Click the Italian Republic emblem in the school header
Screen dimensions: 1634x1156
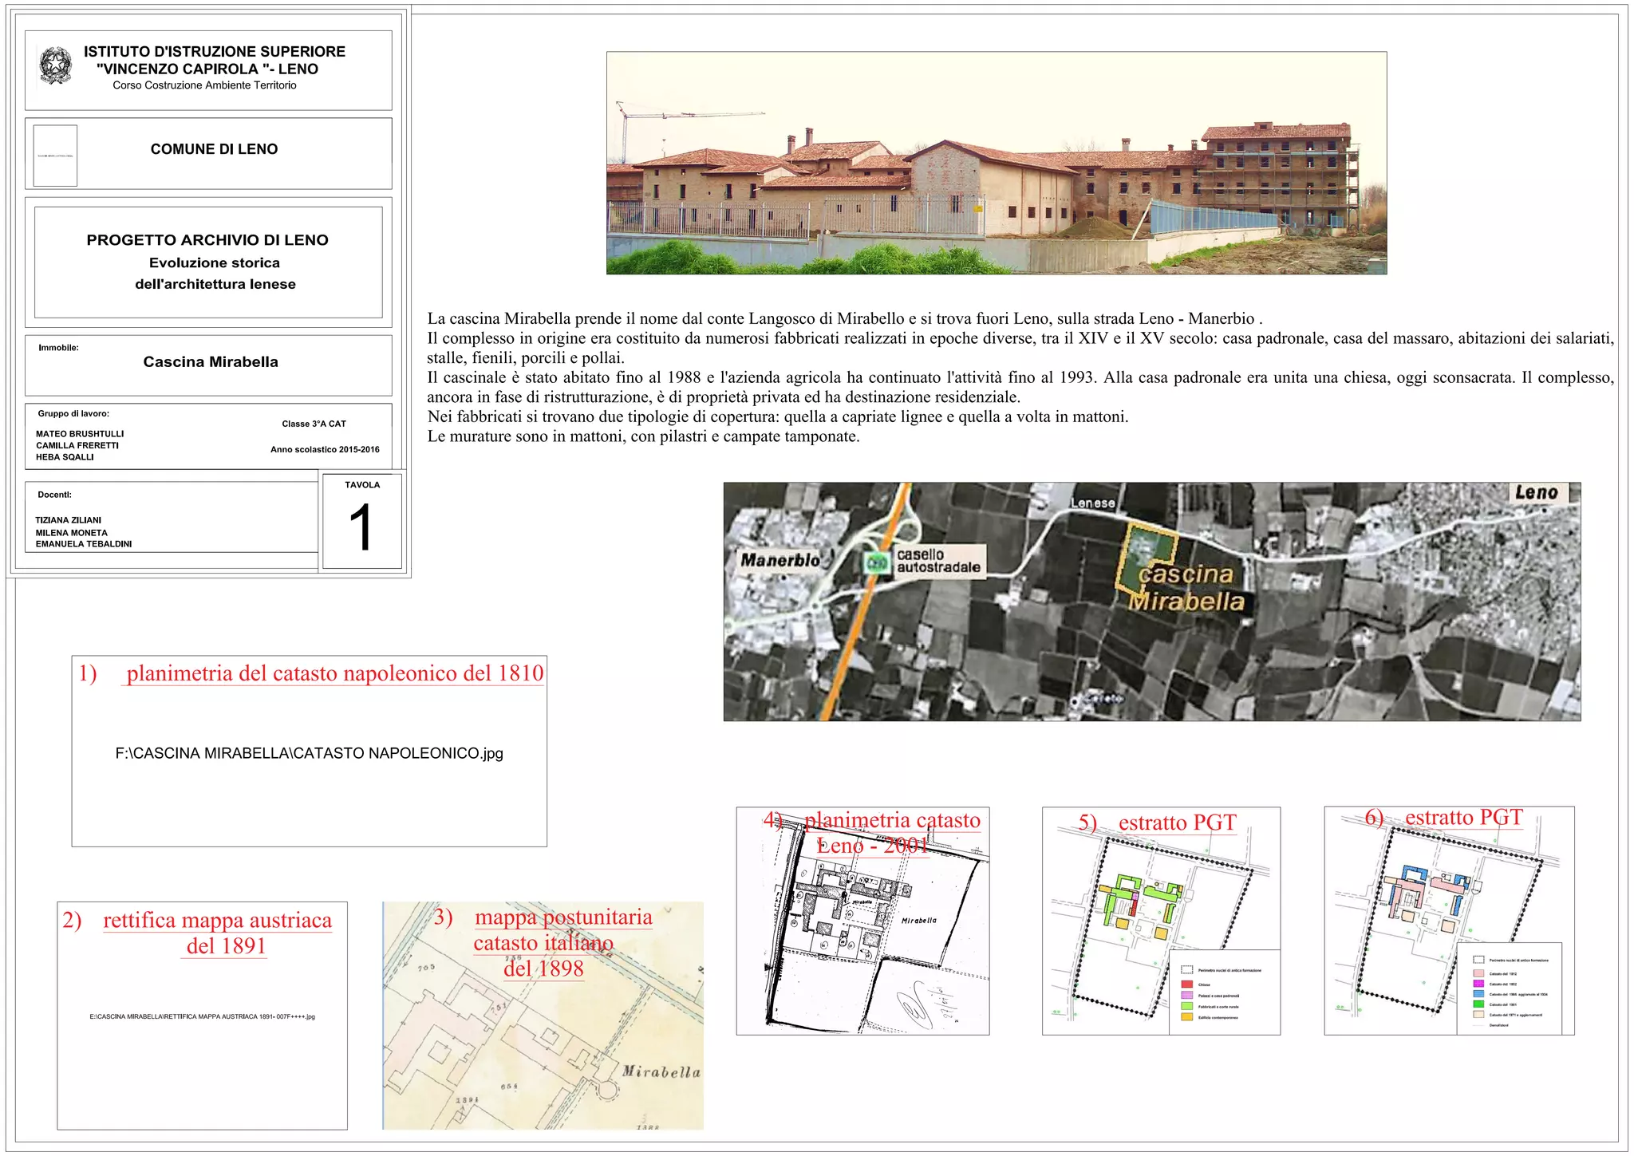pyautogui.click(x=55, y=65)
